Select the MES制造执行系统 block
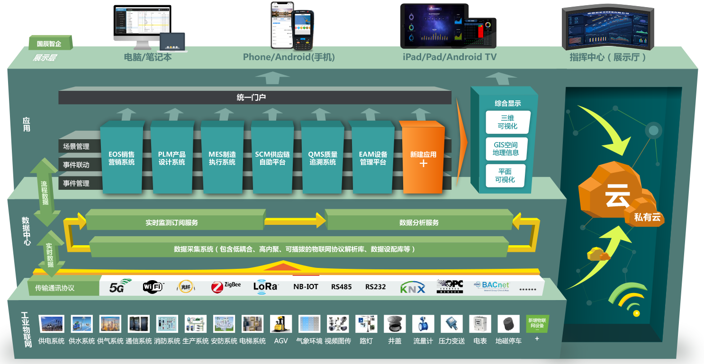This screenshot has height=364, width=704. point(222,158)
